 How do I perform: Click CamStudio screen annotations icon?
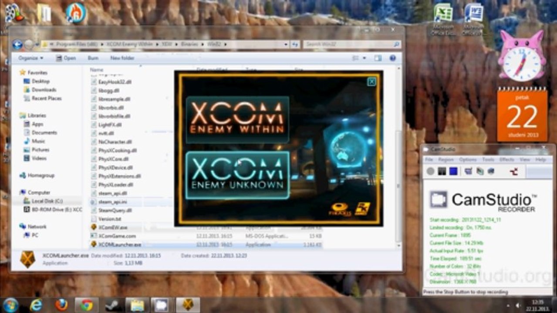click(479, 171)
